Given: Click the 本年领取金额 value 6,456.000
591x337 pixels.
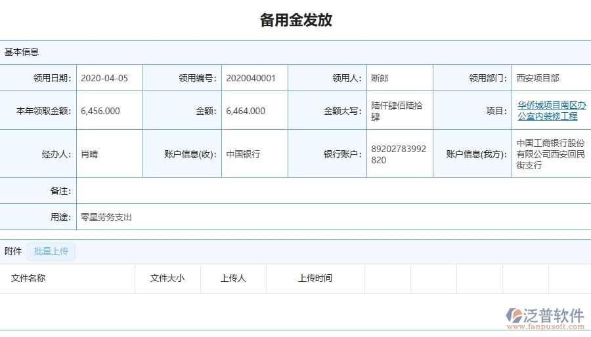Looking at the screenshot, I should 100,111.
